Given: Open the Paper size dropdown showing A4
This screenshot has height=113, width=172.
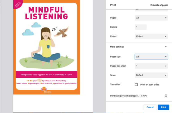Looking at the screenshot, I should pyautogui.click(x=151, y=57).
